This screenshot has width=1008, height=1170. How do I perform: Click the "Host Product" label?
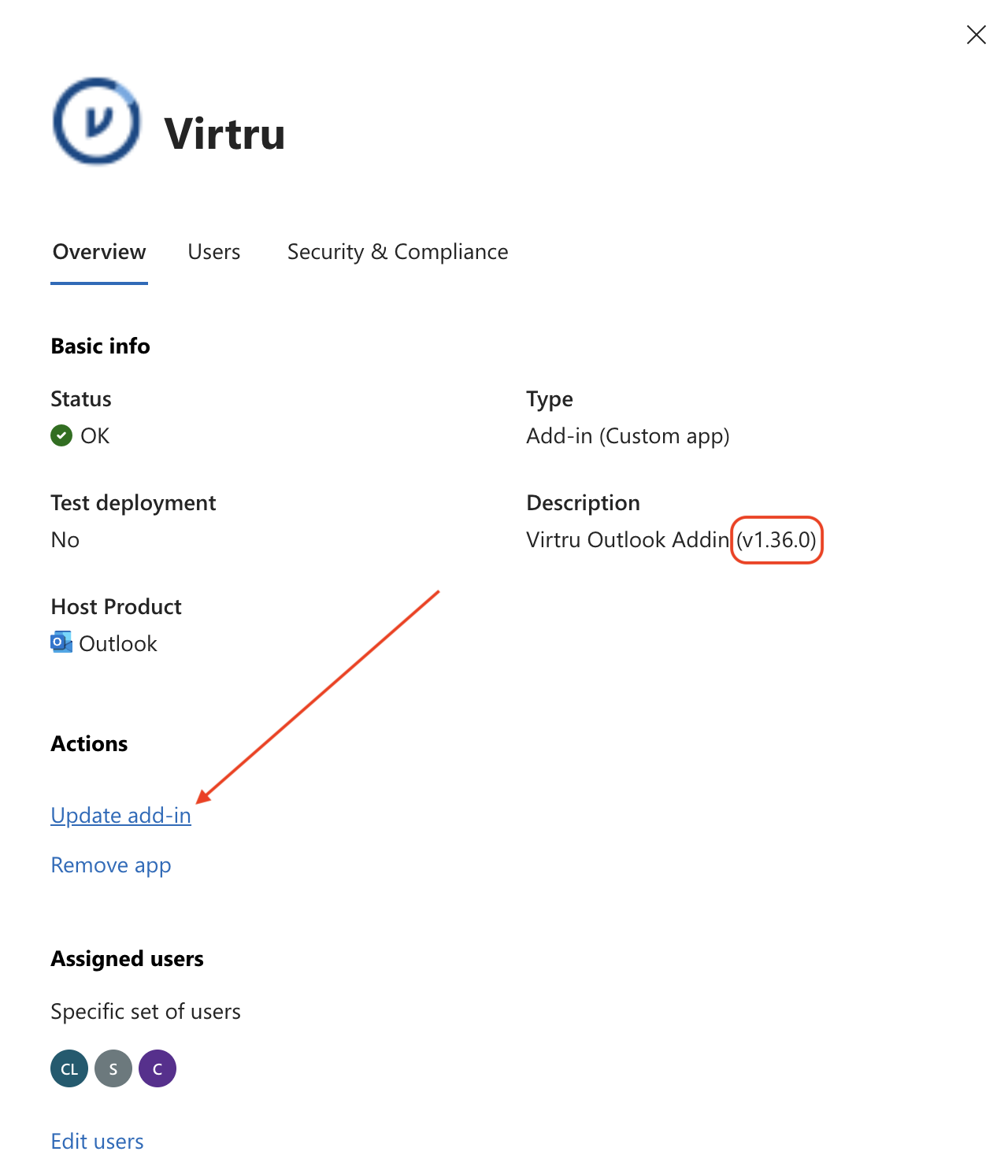(x=117, y=607)
